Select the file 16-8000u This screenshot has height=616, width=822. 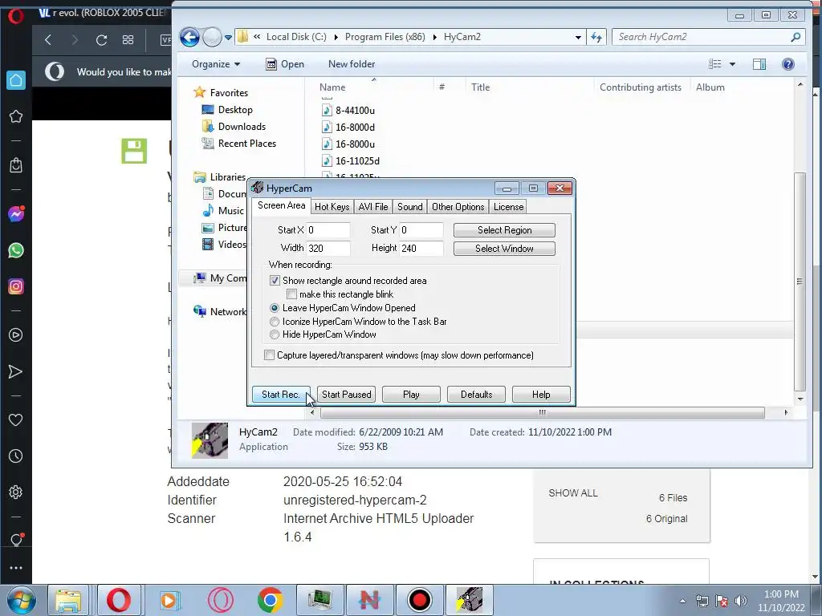pyautogui.click(x=348, y=144)
